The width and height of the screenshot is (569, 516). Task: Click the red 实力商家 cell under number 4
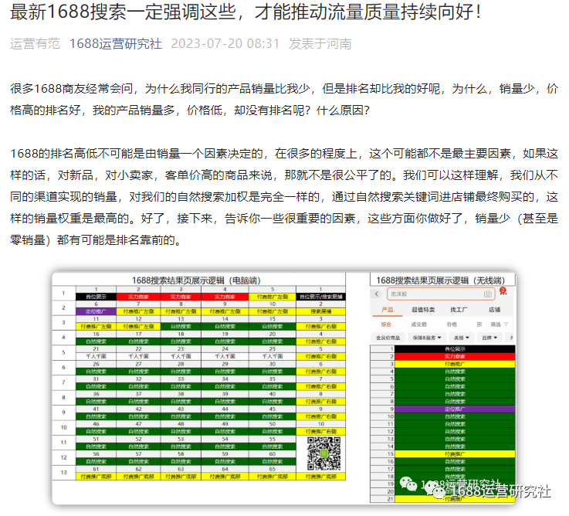225,297
